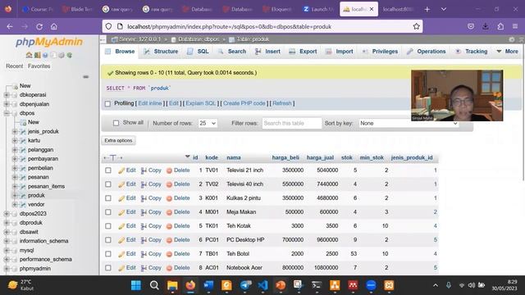Viewport: 525px width, 295px height.
Task: Select row checkbox for Teh Kotak
Action: click(108, 226)
